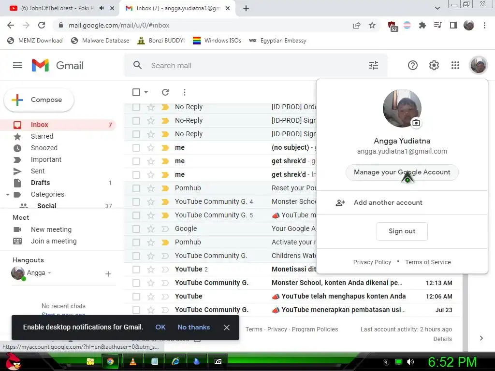Open Chrome three-dot menu
This screenshot has height=371, width=495.
point(484,25)
